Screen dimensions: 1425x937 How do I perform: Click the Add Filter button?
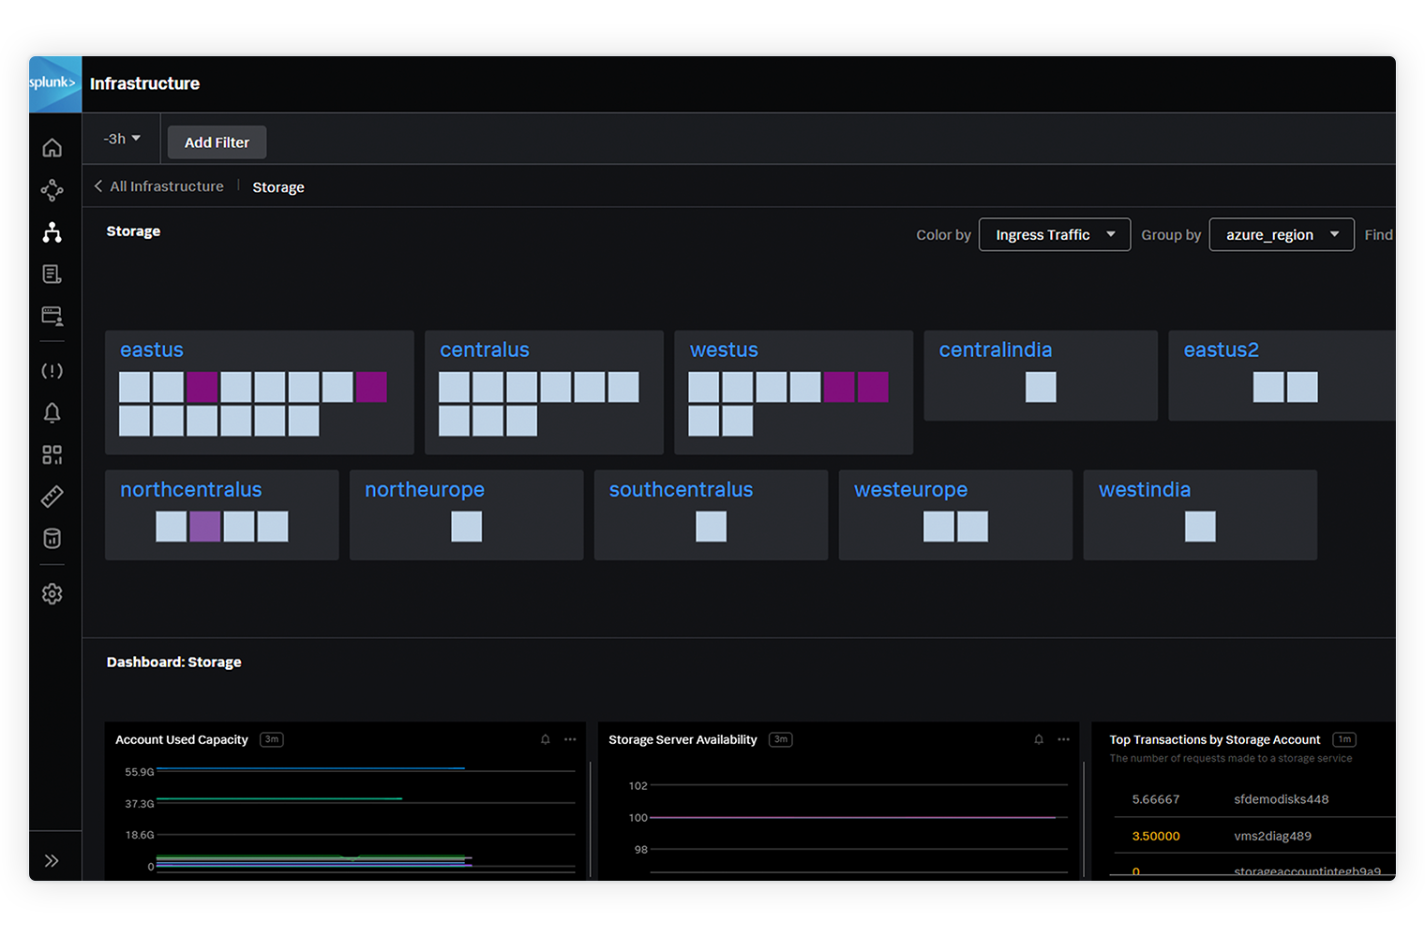[x=217, y=141]
